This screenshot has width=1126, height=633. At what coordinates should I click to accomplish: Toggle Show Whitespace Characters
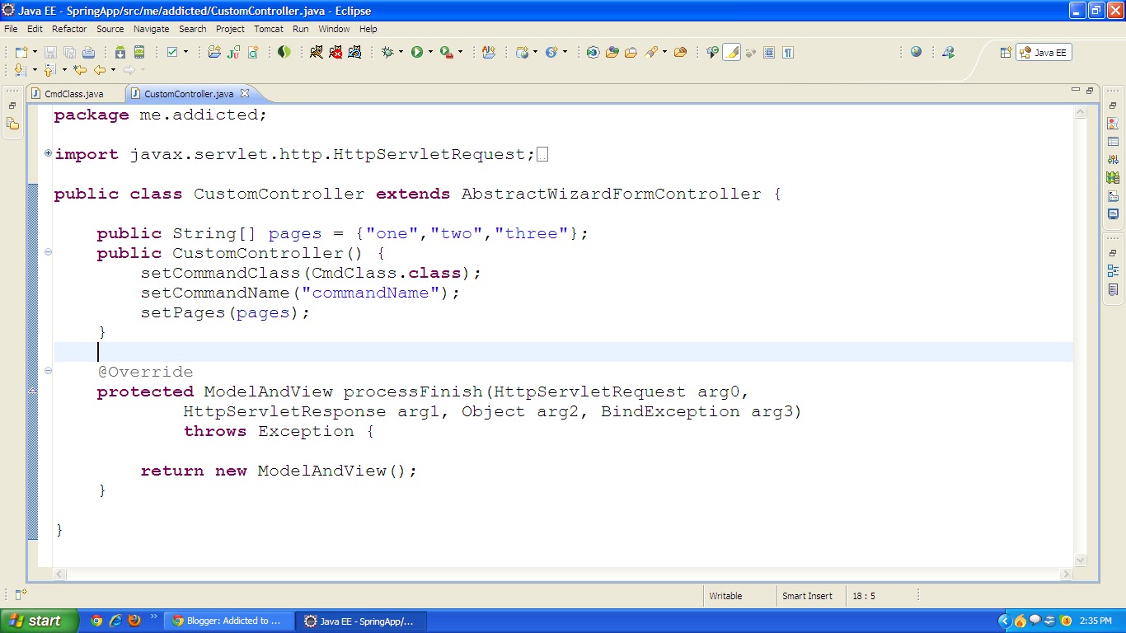pos(788,53)
